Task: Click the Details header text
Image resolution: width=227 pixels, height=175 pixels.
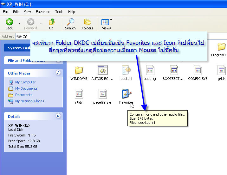Action: click(x=14, y=117)
